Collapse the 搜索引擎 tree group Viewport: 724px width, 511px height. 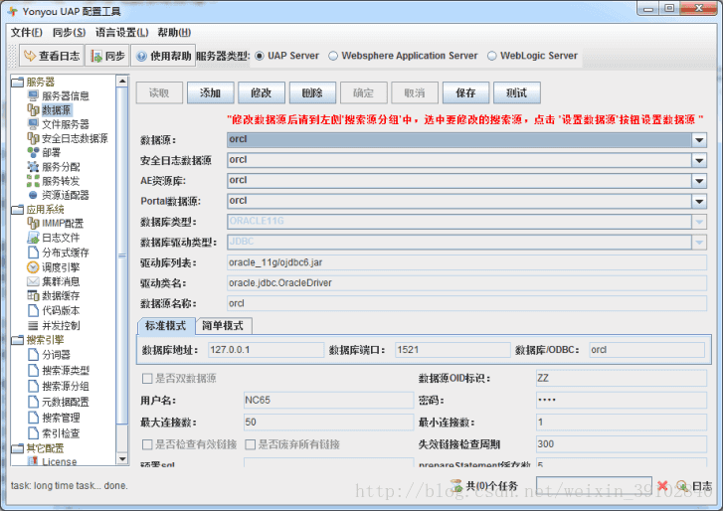point(18,340)
